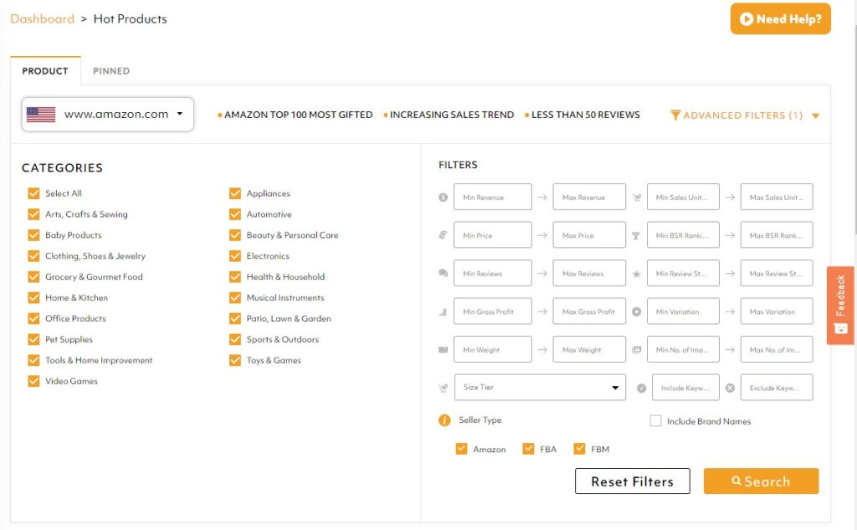Click the exclude keyword X icon

[730, 388]
